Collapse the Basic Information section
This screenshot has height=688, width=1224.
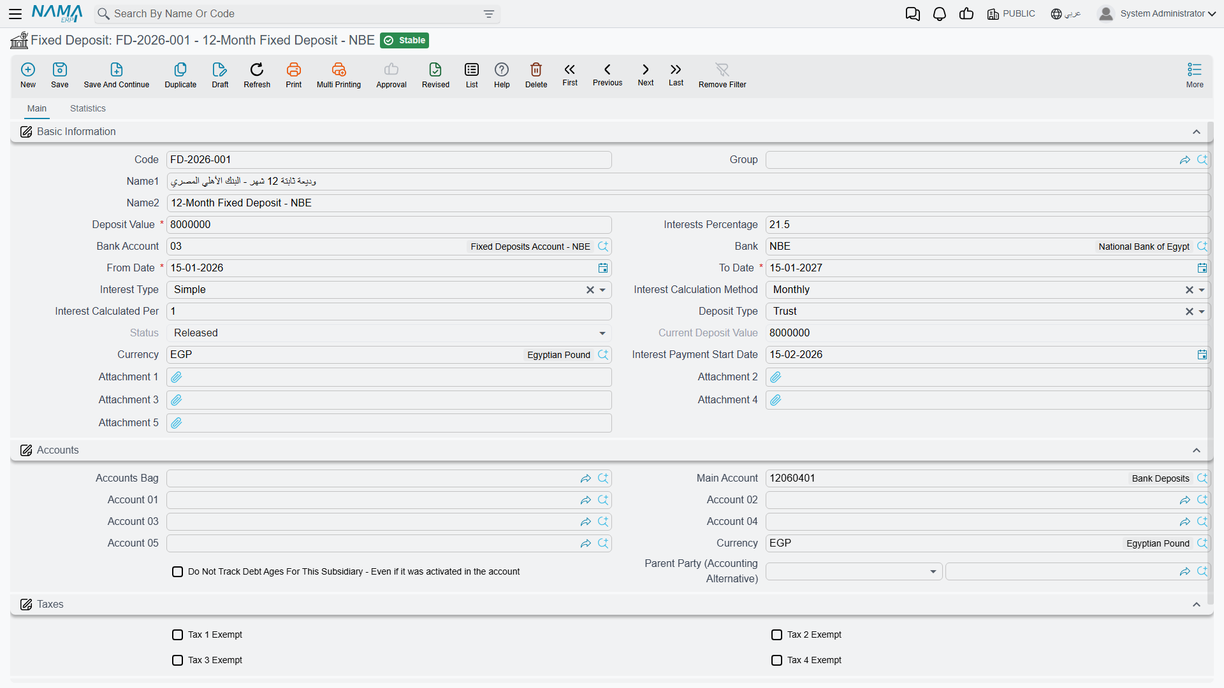[1197, 132]
